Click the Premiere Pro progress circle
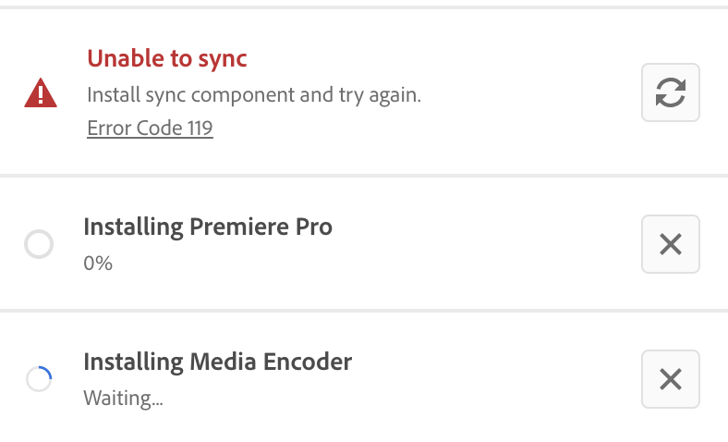This screenshot has width=728, height=442. [x=39, y=245]
